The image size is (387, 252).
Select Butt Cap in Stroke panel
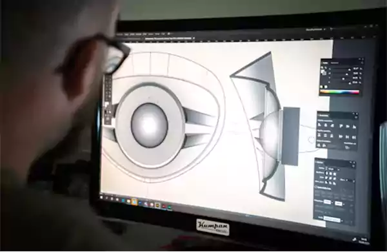tap(326, 173)
